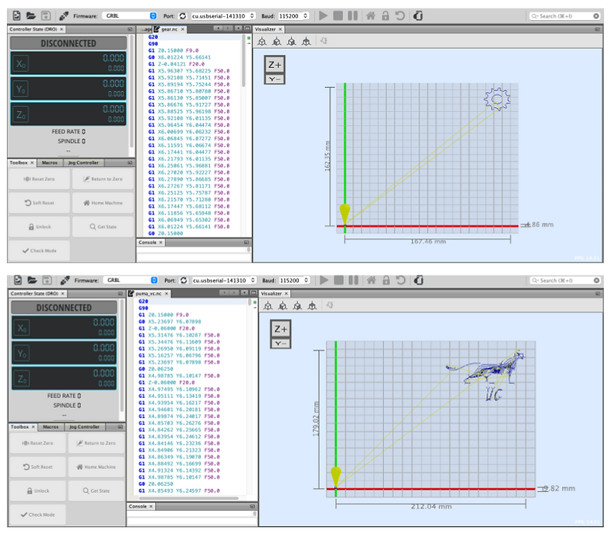Click the horizontal scrollbar under the puma_vc.nc code
The width and height of the screenshot is (610, 533).
(188, 498)
